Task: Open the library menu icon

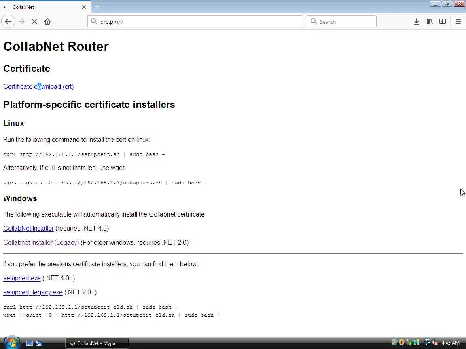Action: [x=430, y=22]
